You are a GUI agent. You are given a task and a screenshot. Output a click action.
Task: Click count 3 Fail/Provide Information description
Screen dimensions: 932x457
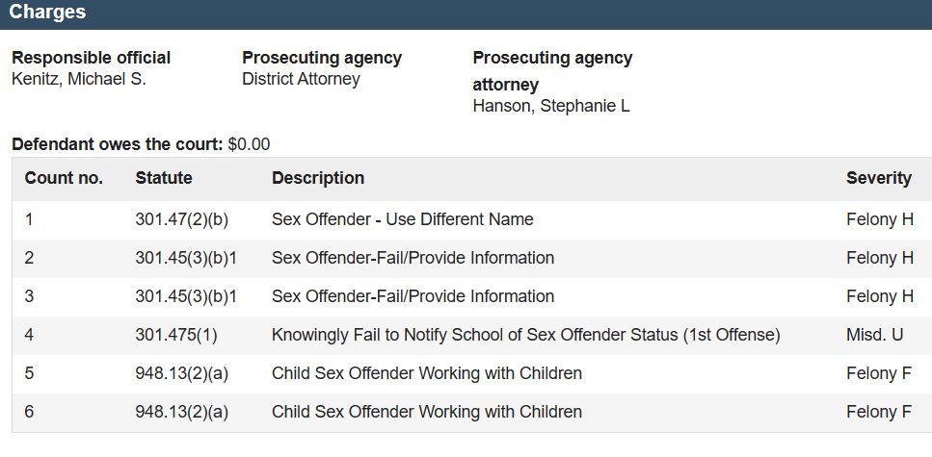(413, 296)
